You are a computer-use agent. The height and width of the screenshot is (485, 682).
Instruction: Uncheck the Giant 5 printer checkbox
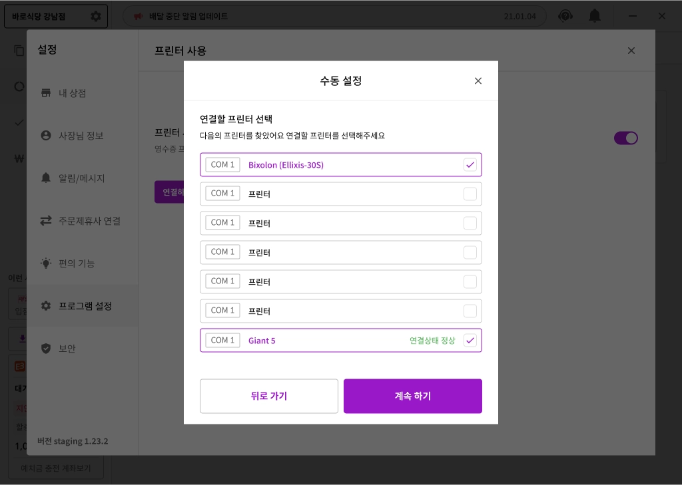point(470,341)
